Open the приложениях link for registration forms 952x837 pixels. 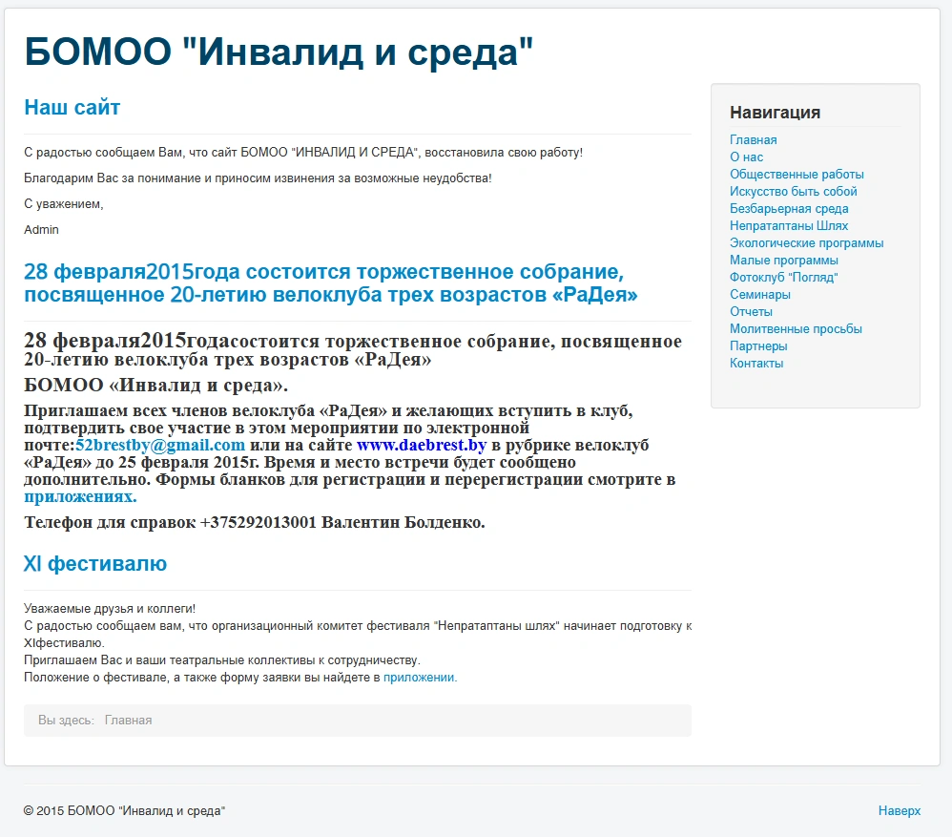80,497
